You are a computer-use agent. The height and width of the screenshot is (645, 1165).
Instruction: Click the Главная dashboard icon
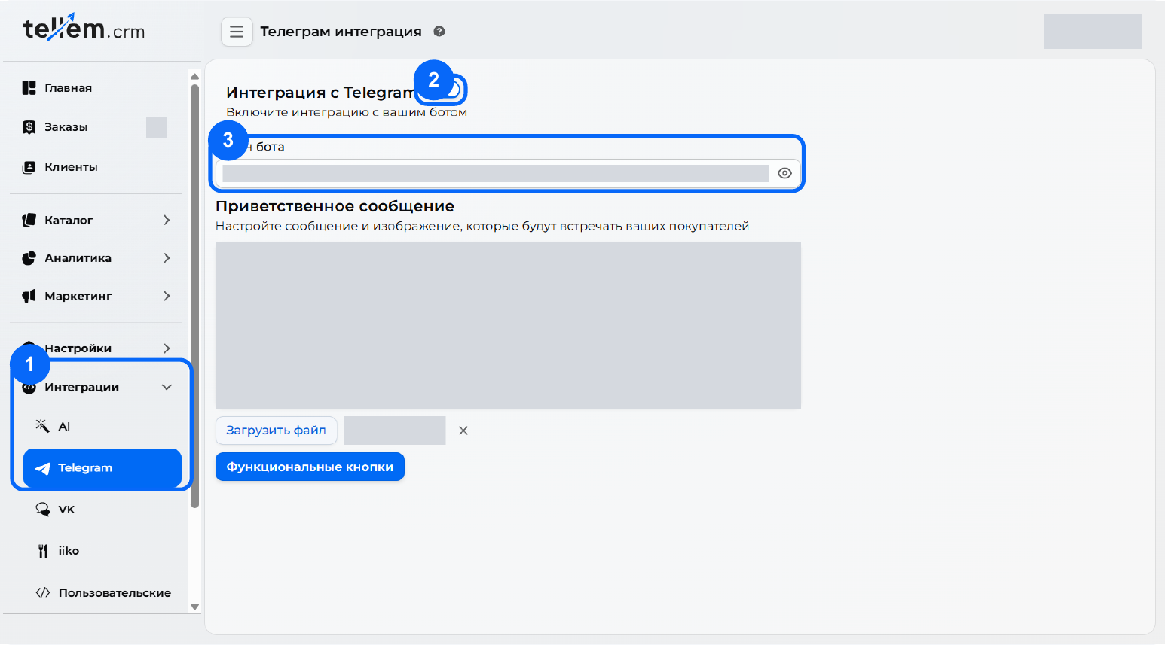pyautogui.click(x=29, y=88)
